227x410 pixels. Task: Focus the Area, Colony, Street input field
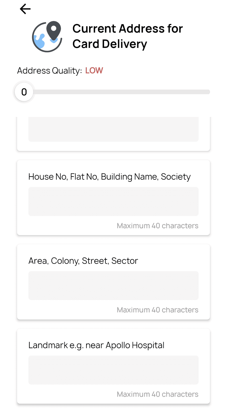pos(113,286)
